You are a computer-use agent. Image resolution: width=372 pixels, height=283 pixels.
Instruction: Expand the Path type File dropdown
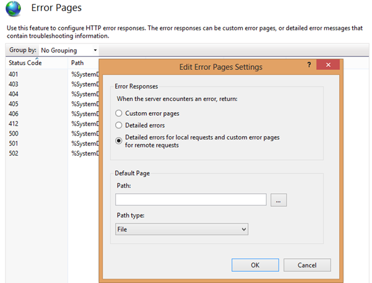point(181,229)
